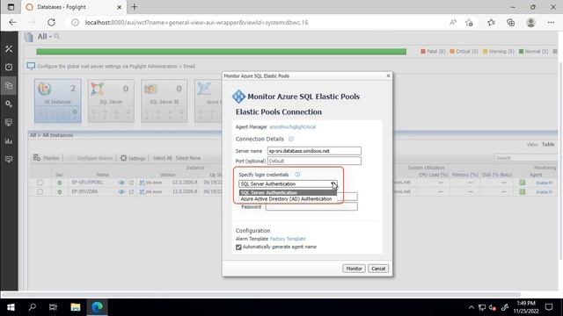This screenshot has height=316, width=563.
Task: Open a new browser tab
Action: [135, 7]
